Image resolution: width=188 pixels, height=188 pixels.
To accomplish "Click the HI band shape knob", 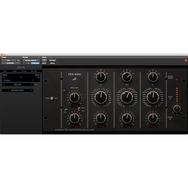I will pyautogui.click(x=153, y=77).
